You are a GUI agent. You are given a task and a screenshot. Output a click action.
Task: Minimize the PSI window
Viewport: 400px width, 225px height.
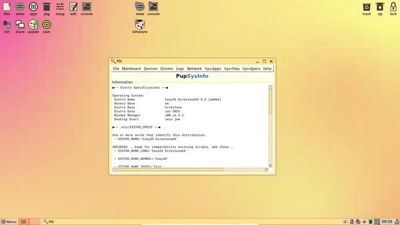point(257,61)
